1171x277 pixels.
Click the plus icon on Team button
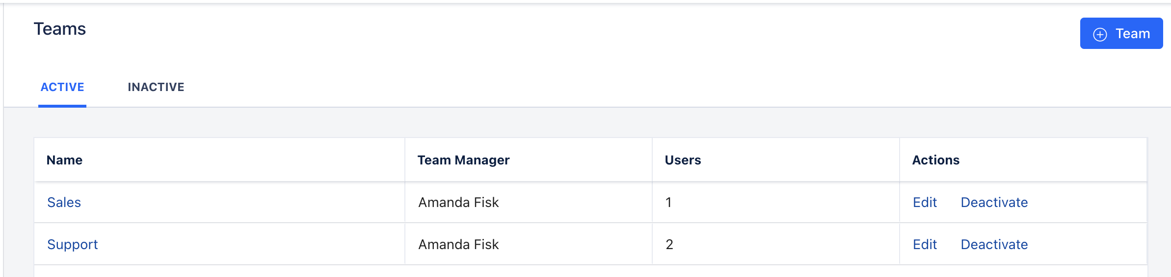tap(1100, 34)
